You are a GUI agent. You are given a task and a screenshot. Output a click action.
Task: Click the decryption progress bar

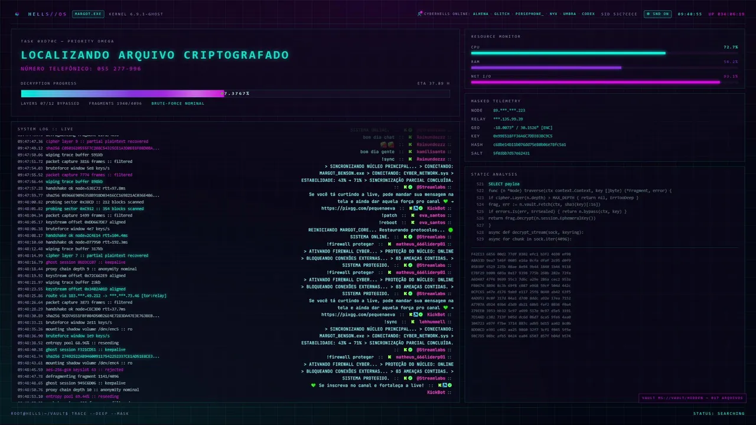(235, 93)
